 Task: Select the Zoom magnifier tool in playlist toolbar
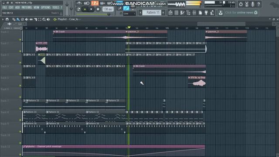click(x=44, y=19)
